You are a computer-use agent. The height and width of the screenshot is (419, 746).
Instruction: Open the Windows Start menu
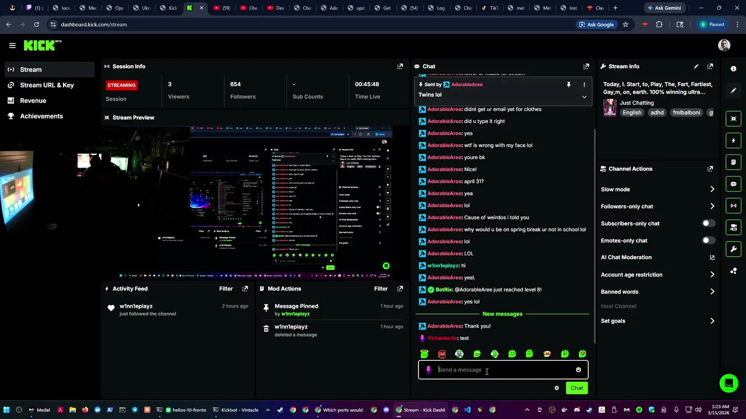point(6,410)
